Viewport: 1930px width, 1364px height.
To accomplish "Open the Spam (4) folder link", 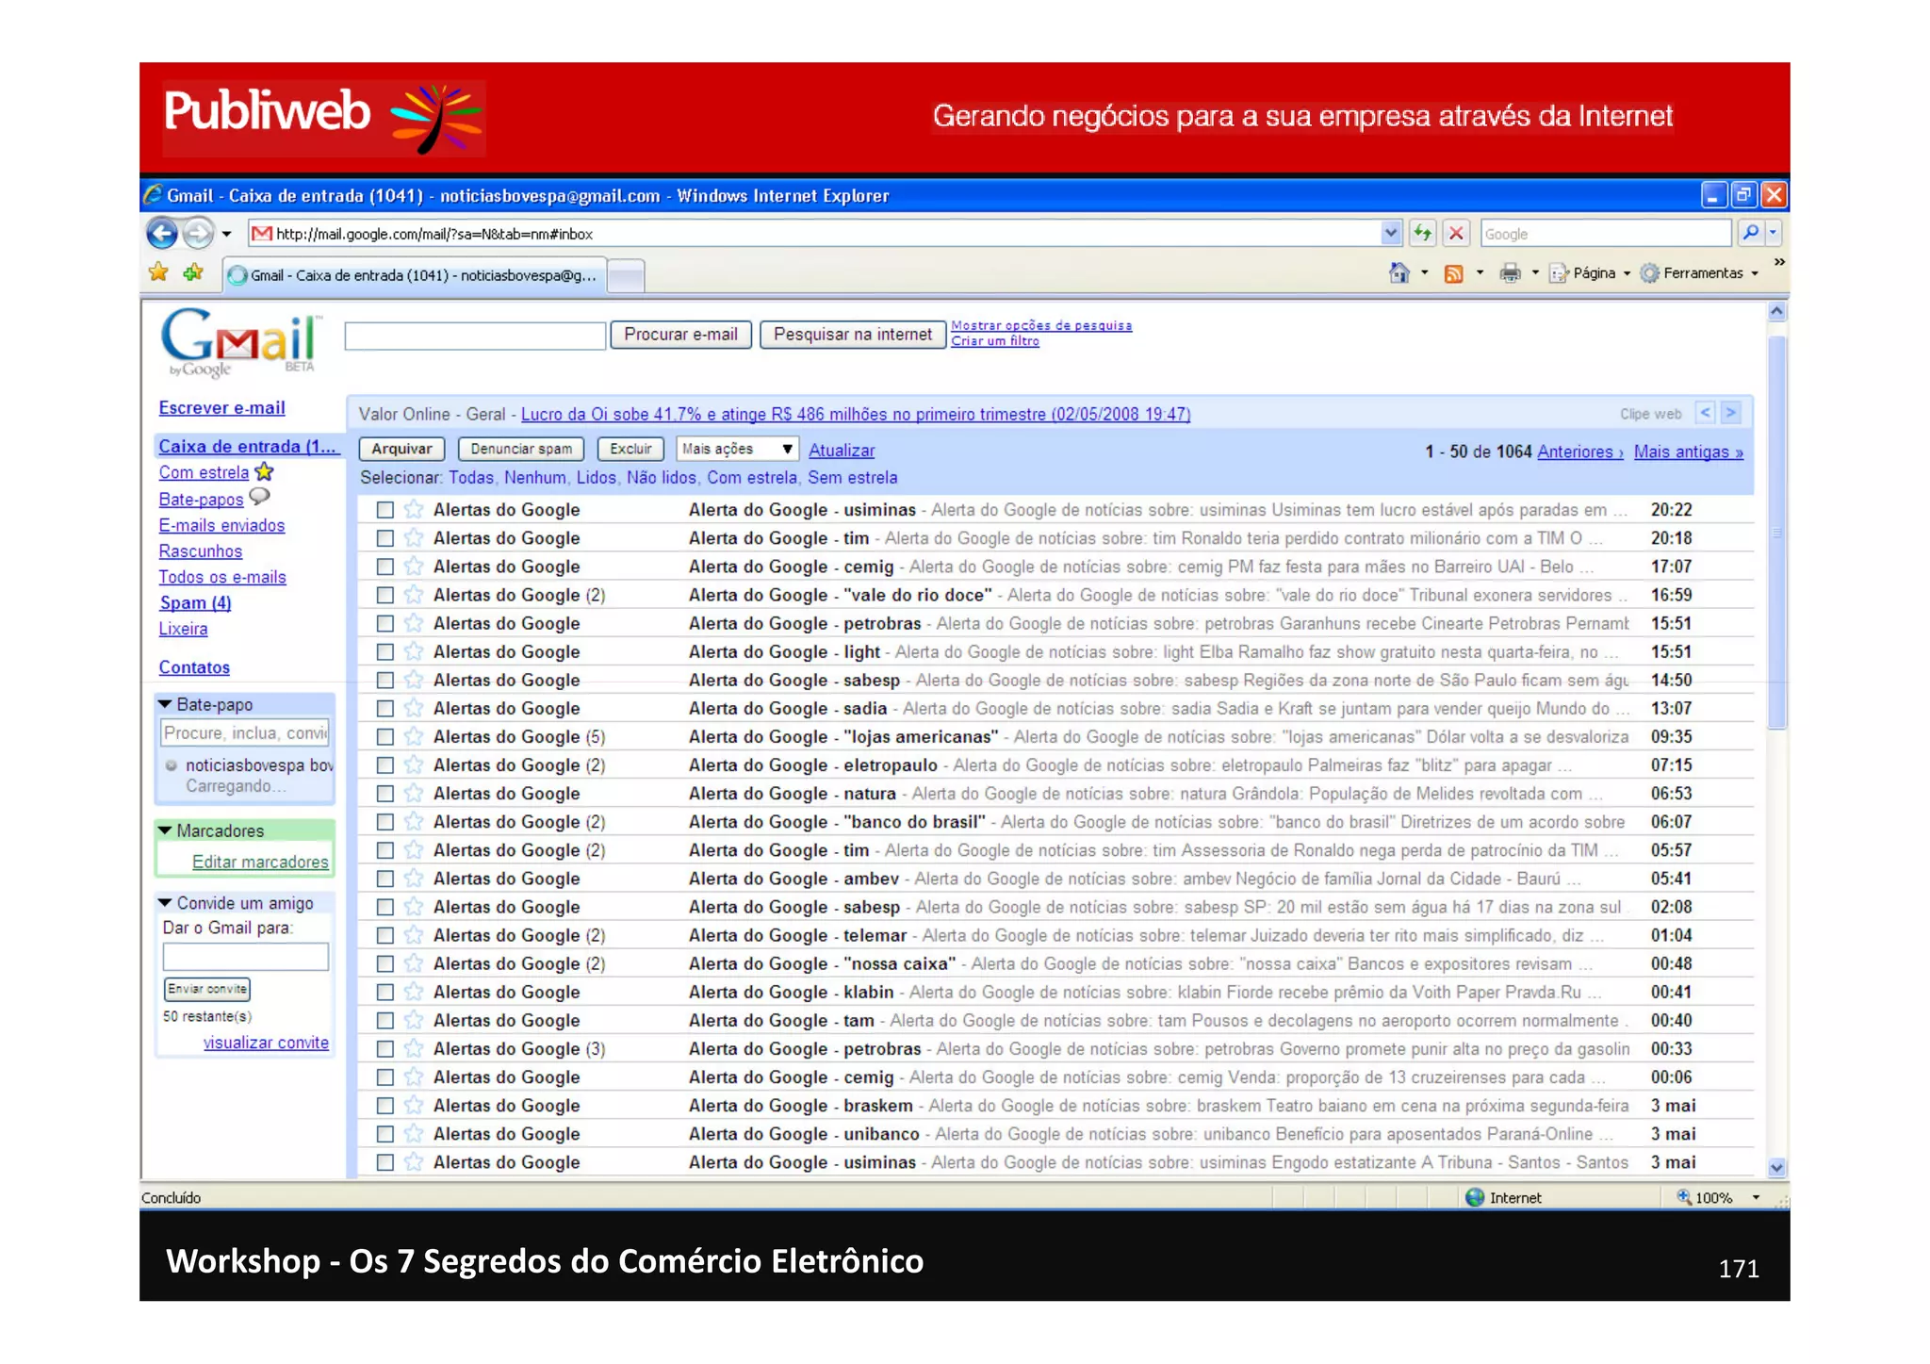I will click(195, 603).
